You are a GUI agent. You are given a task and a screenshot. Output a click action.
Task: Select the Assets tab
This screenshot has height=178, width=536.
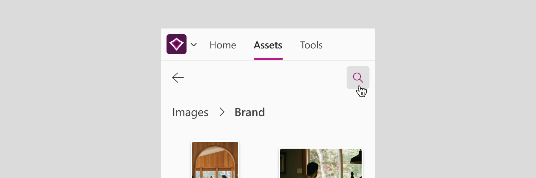click(268, 45)
